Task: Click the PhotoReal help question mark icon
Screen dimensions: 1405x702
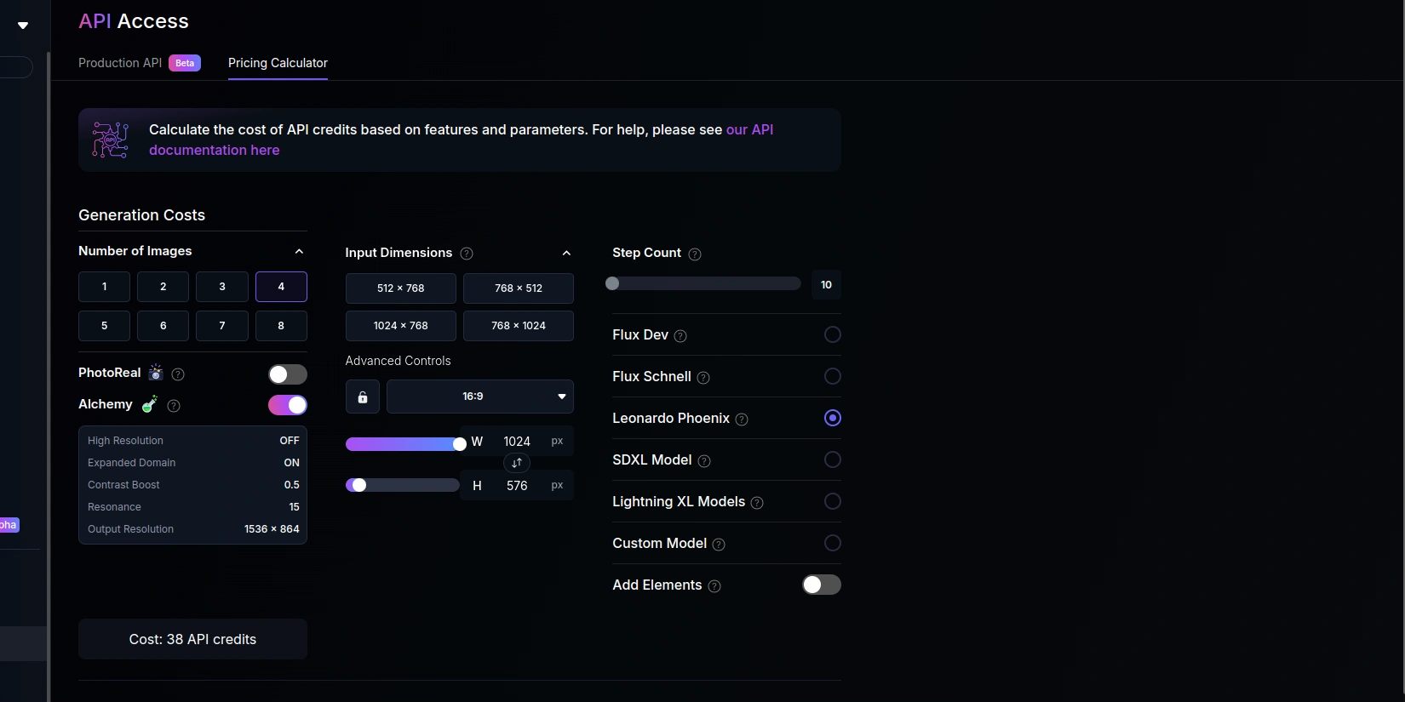Action: point(178,374)
